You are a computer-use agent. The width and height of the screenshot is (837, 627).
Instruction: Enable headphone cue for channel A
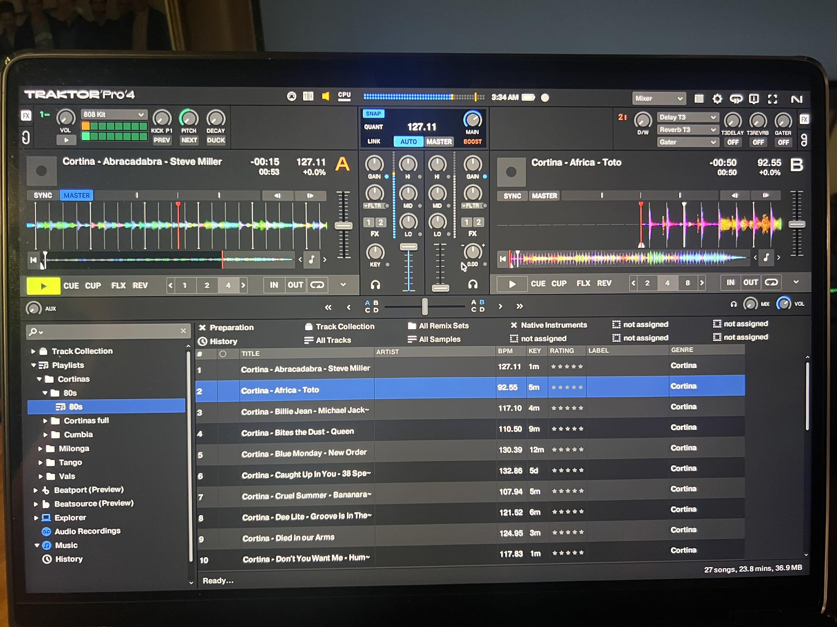[x=375, y=285]
